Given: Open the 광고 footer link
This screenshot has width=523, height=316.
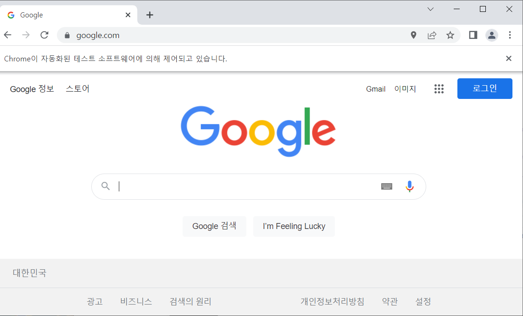Looking at the screenshot, I should [95, 301].
